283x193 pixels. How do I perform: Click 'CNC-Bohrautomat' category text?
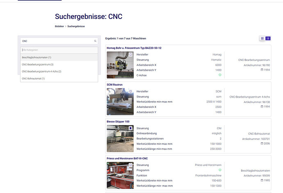(x=259, y=134)
